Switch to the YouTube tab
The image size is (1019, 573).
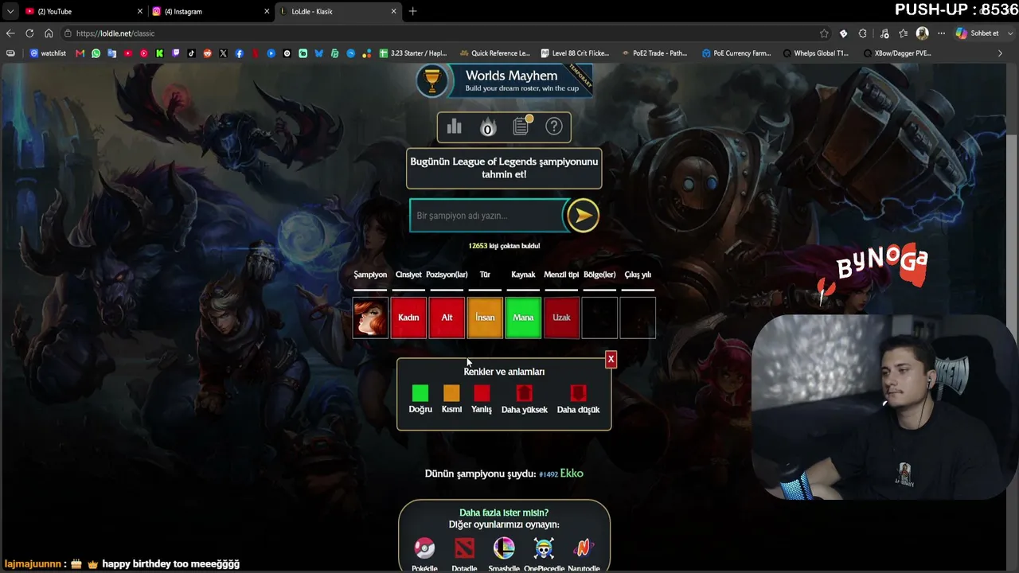(x=84, y=11)
